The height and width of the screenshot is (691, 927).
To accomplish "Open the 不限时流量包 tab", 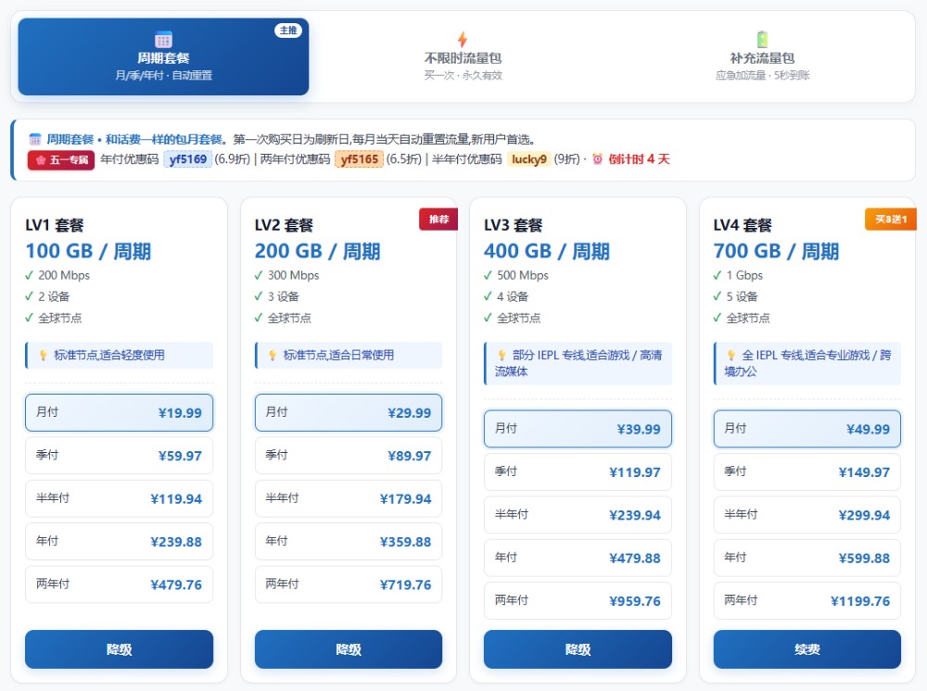I will 463,57.
